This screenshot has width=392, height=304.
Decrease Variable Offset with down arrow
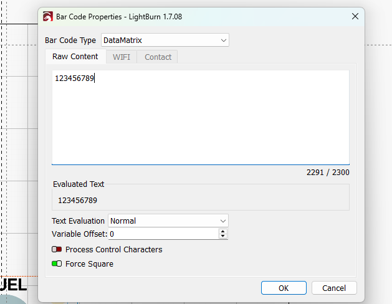pyautogui.click(x=222, y=236)
